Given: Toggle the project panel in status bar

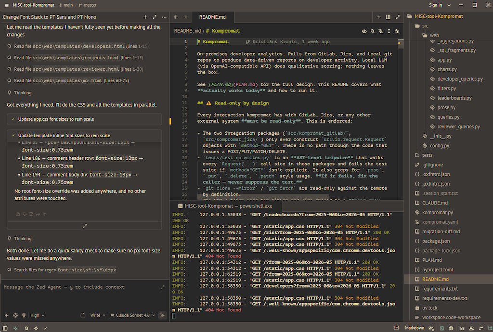Looking at the screenshot, I should click(490, 328).
